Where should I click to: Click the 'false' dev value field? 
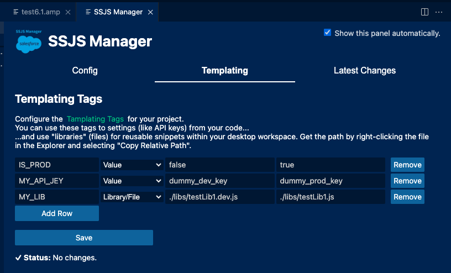220,165
